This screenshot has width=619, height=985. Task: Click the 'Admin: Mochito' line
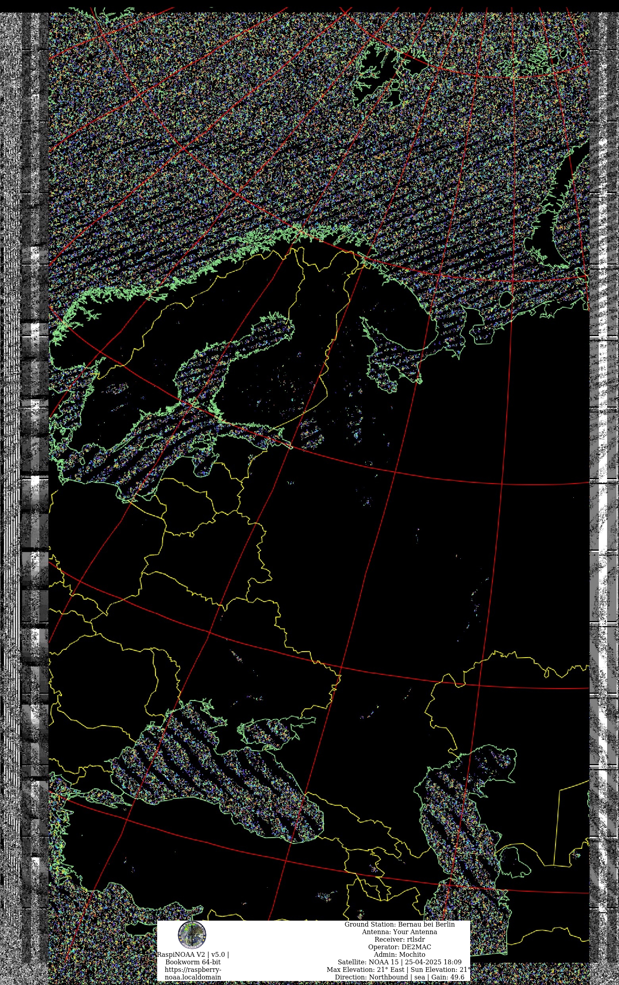[400, 954]
